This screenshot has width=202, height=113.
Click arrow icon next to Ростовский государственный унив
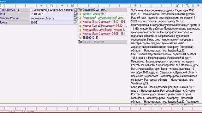pos(80,18)
